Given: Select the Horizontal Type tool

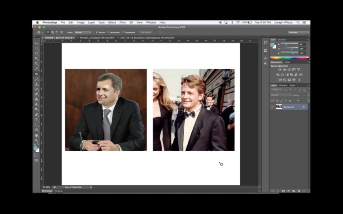Looking at the screenshot, I should [36, 120].
